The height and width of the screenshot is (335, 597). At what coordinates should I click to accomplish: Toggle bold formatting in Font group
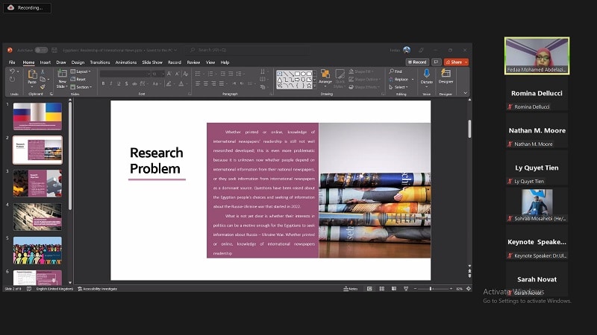(x=104, y=83)
